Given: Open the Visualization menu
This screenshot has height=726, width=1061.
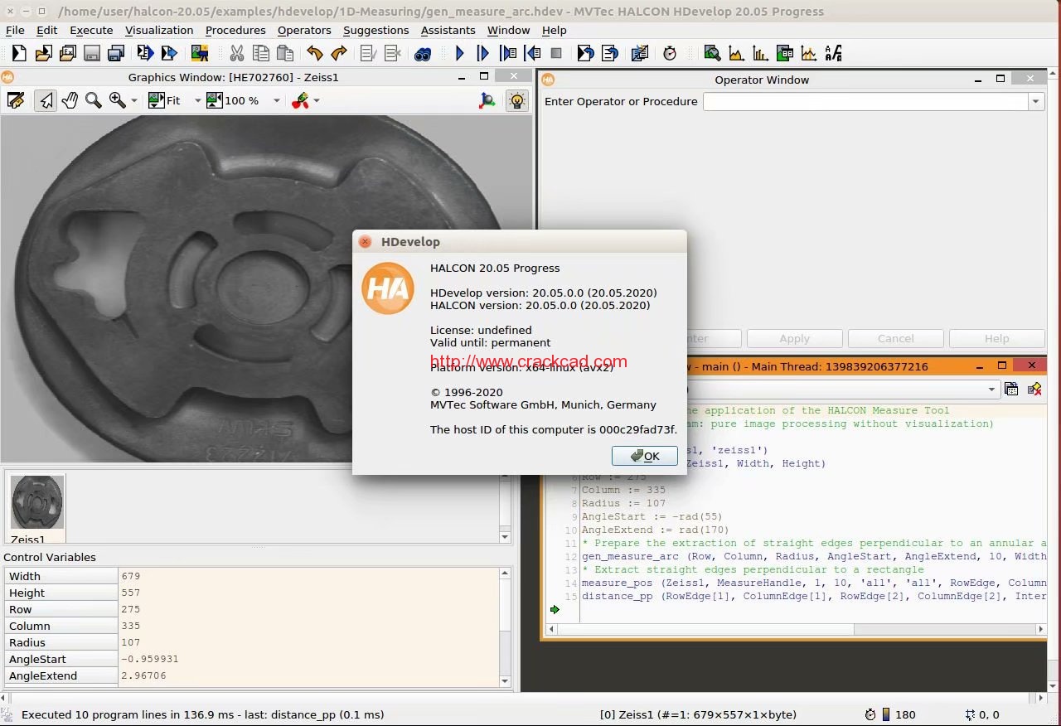Looking at the screenshot, I should coord(159,30).
